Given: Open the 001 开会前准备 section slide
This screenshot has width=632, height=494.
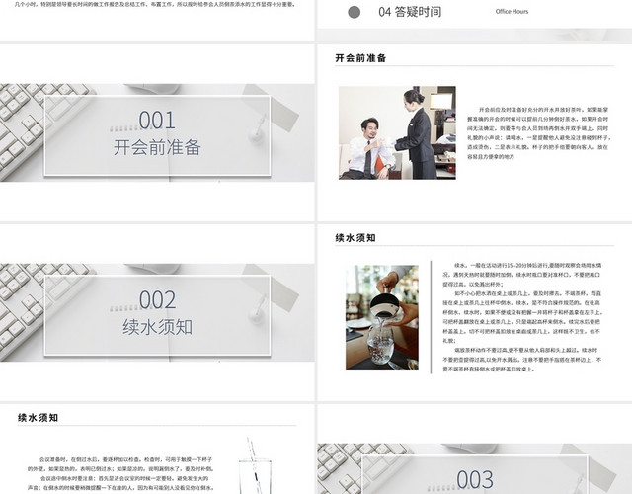Looking at the screenshot, I should click(157, 132).
